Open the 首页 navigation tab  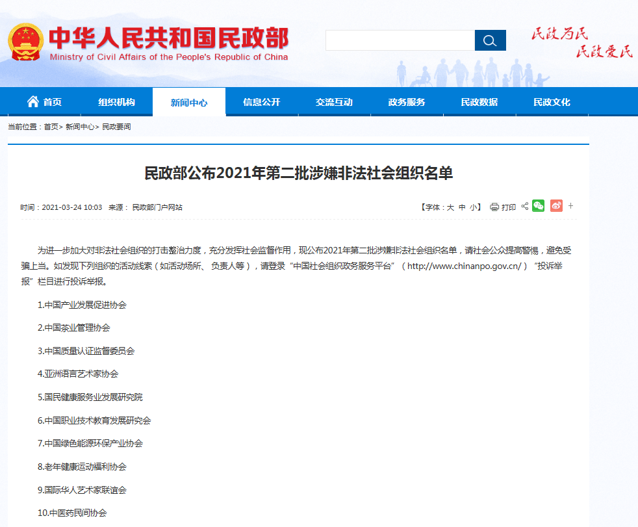click(x=44, y=102)
